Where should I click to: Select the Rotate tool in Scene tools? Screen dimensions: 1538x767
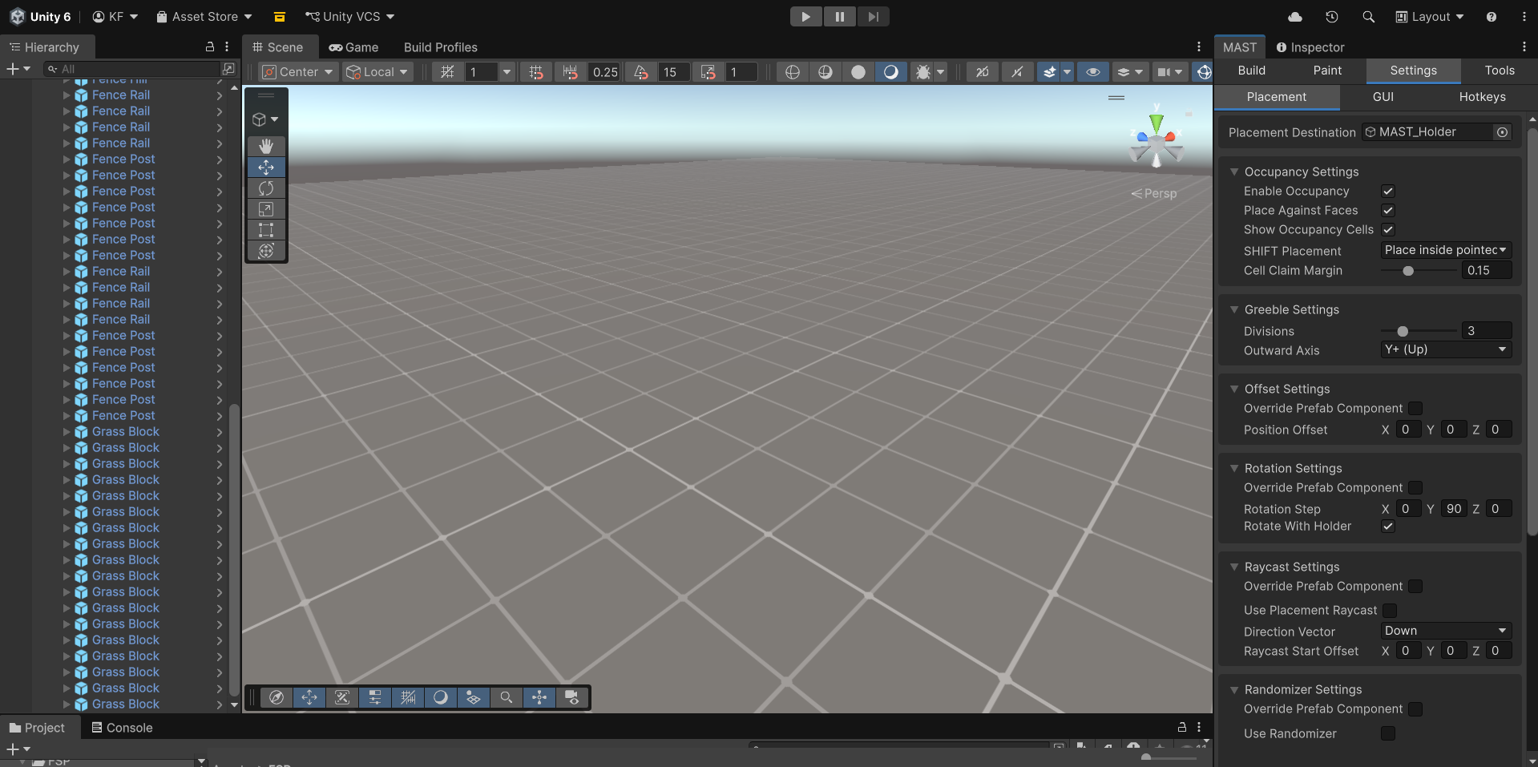[266, 188]
